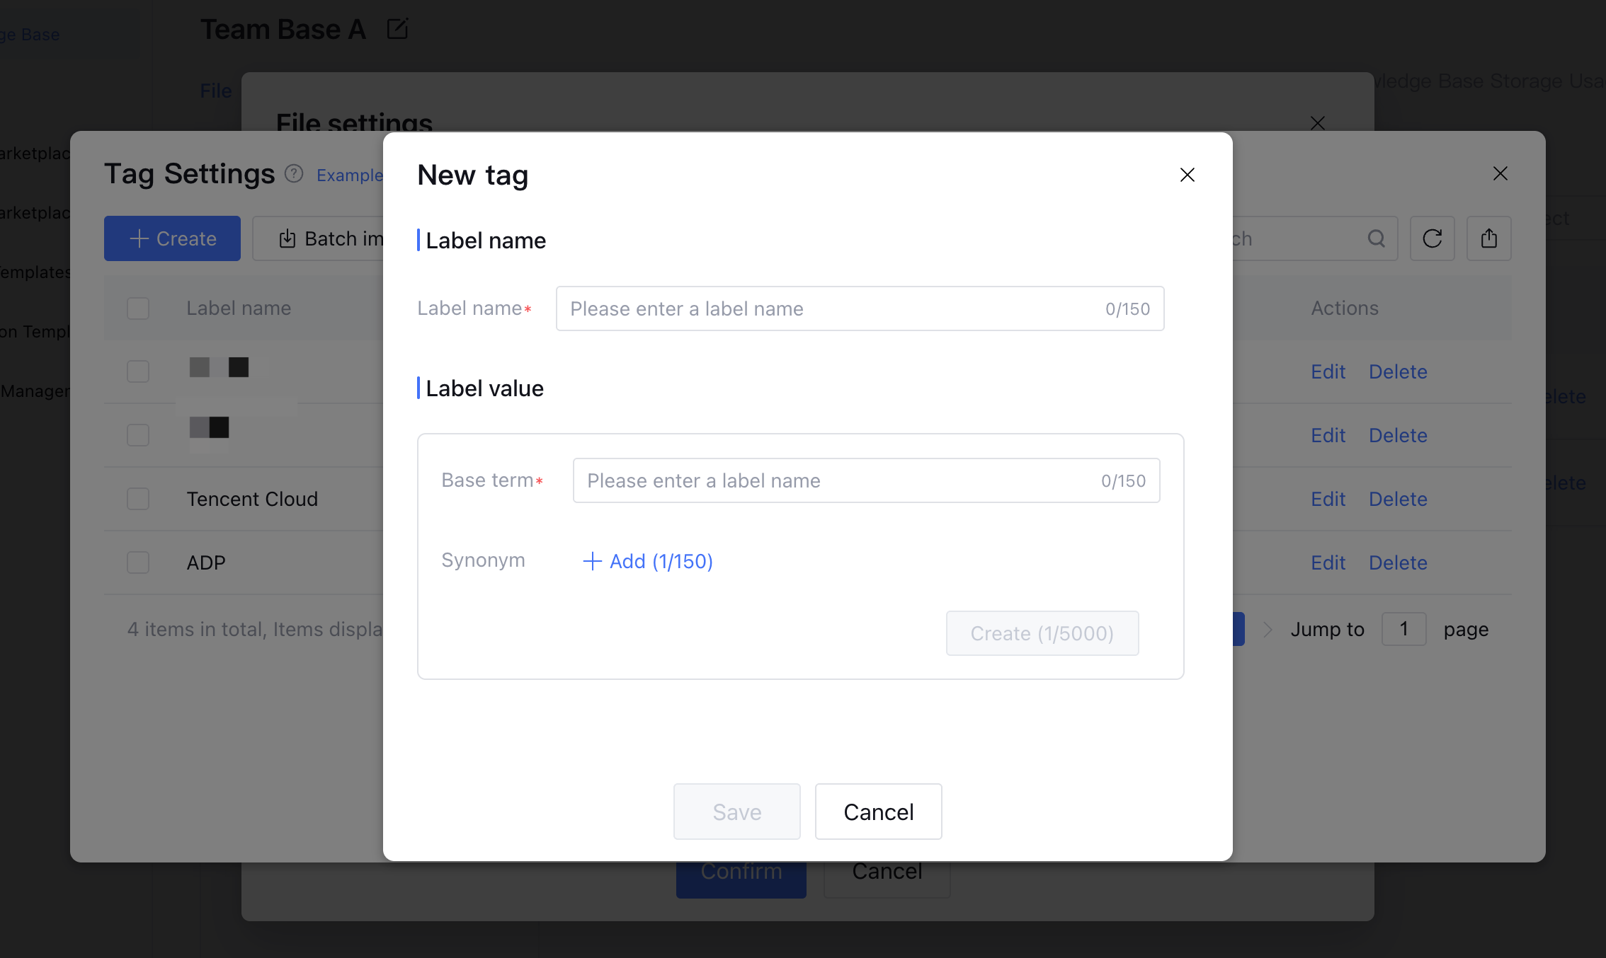This screenshot has width=1606, height=958.
Task: Click the edit icon beside Team Base A
Action: point(397,29)
